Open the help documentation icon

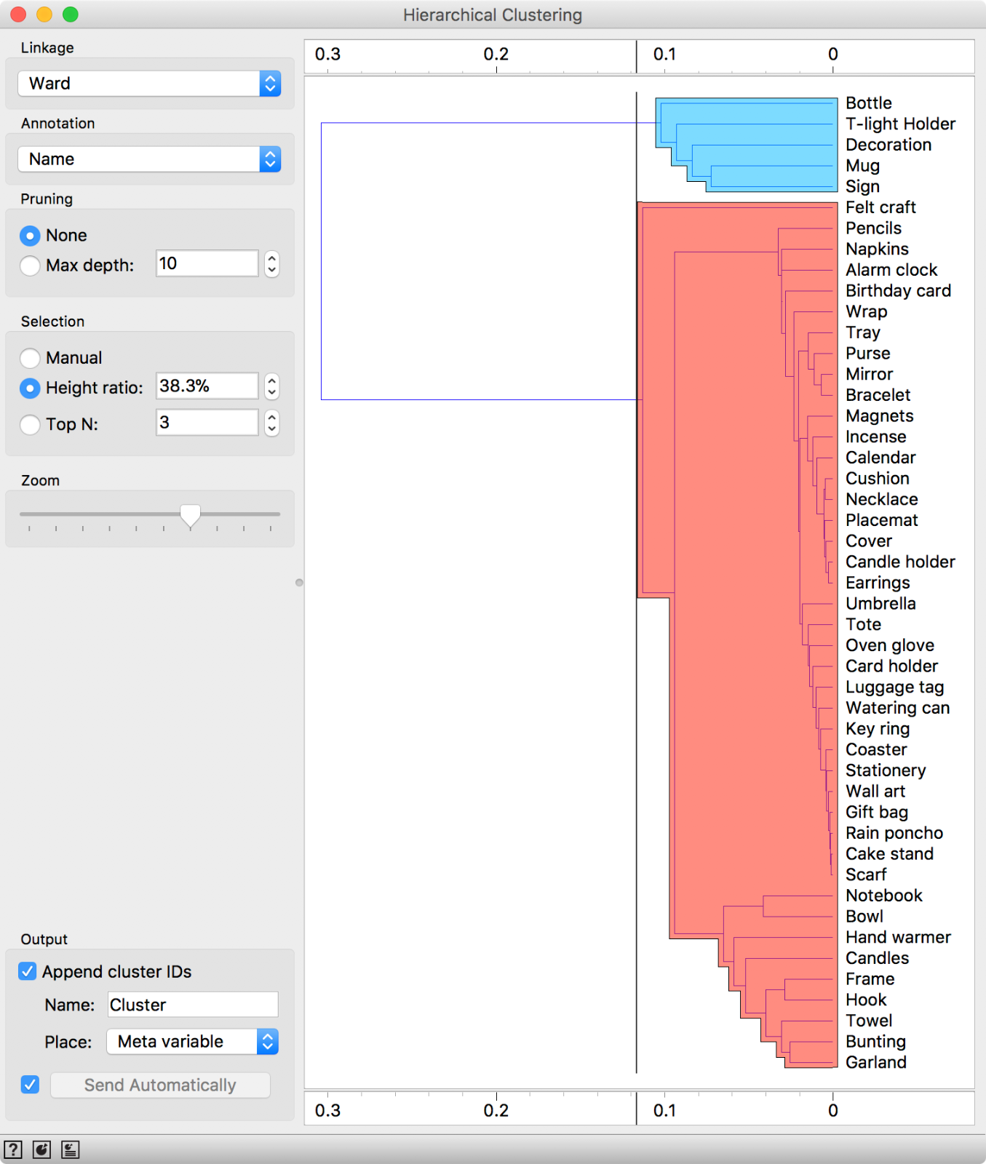[13, 1149]
